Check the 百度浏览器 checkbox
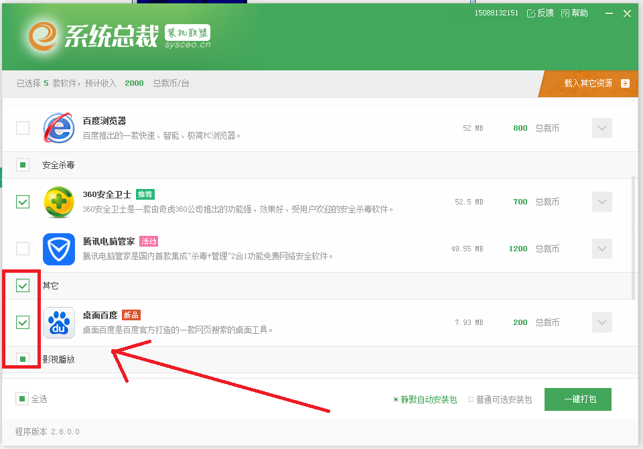 pyautogui.click(x=23, y=127)
